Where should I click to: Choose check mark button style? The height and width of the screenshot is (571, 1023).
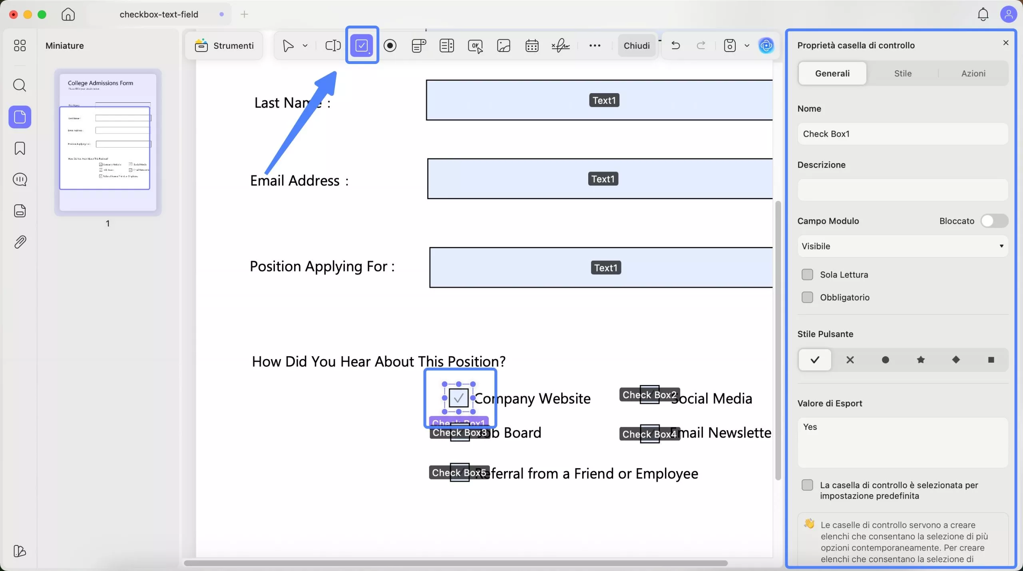tap(815, 360)
